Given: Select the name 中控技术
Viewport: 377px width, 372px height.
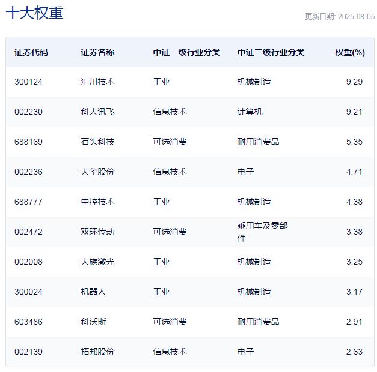Looking at the screenshot, I should [97, 202].
